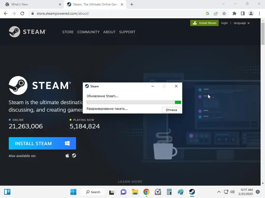The image size is (265, 198).
Task: Open the Chrome profile avatar
Action: point(251,13)
